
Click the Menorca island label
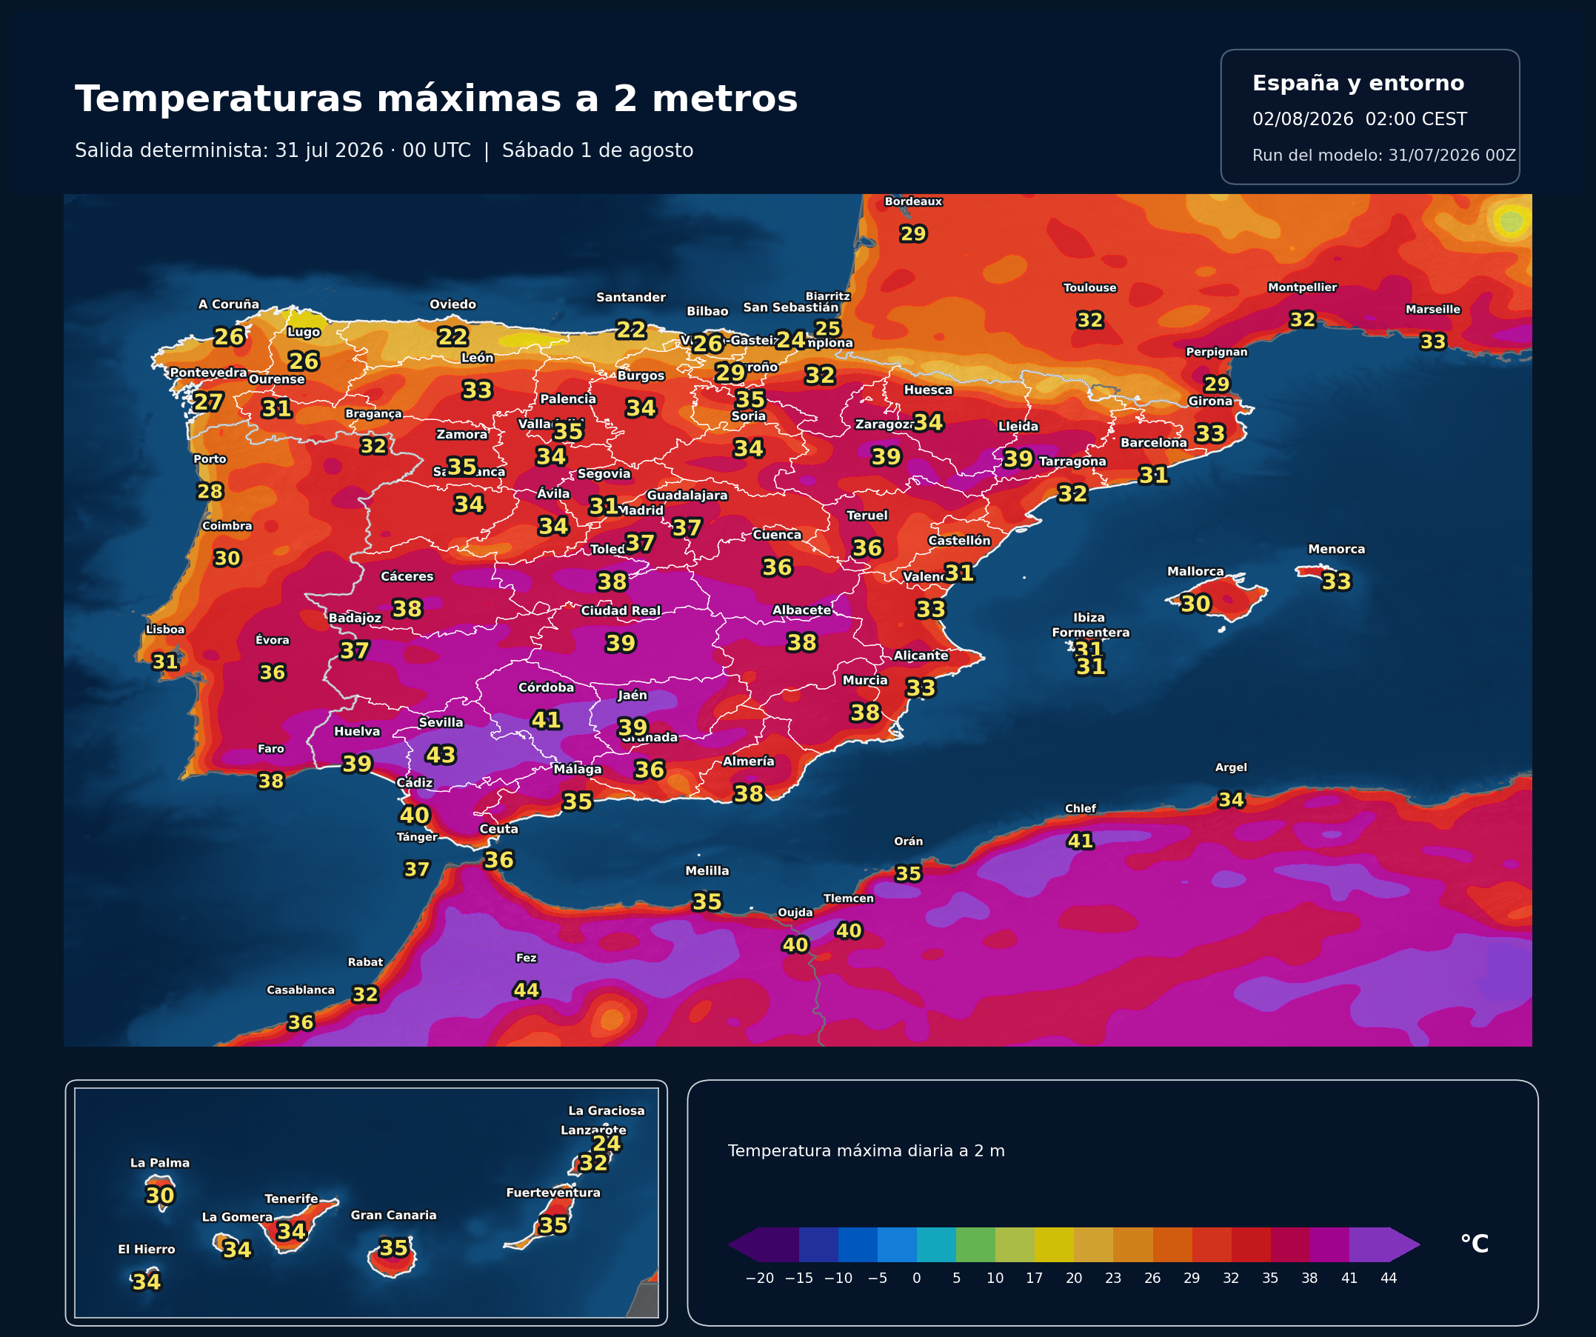[x=1336, y=549]
